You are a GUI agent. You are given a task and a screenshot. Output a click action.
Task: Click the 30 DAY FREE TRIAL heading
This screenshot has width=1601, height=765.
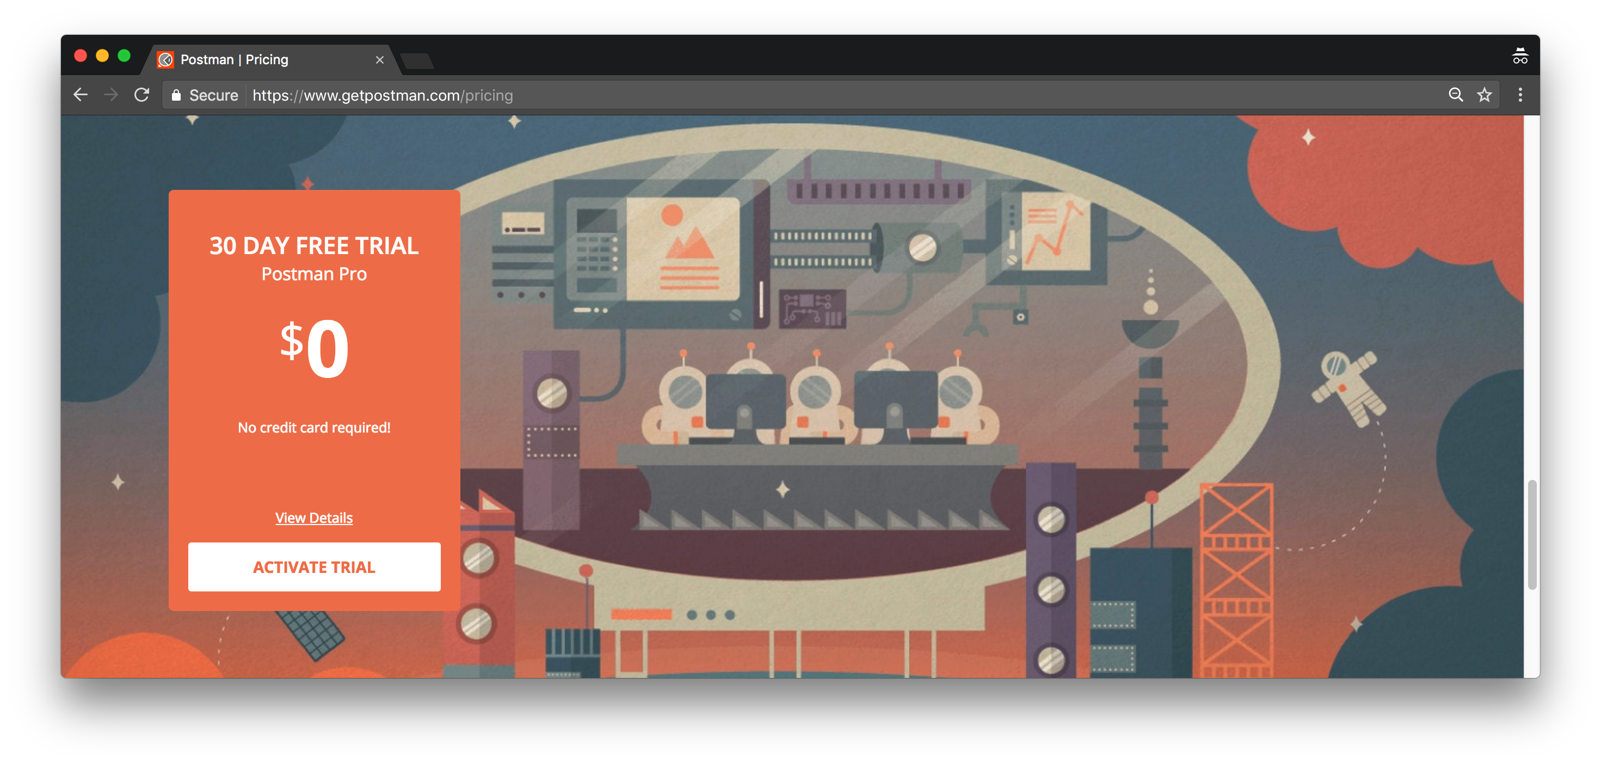[x=314, y=246]
